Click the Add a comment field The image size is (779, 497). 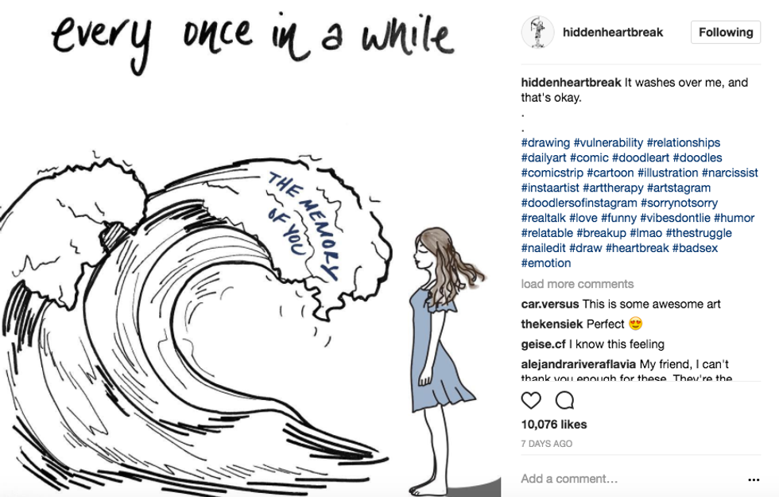tap(631, 479)
